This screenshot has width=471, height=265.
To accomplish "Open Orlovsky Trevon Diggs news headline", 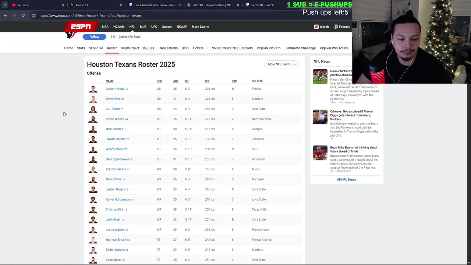I will (351, 115).
